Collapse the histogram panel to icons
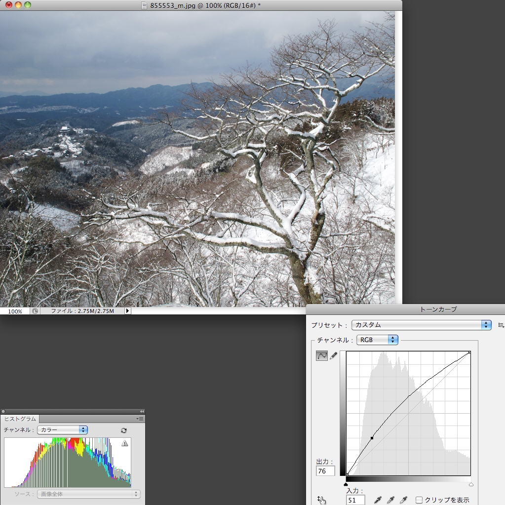Screen dimensions: 505x505 point(142,411)
